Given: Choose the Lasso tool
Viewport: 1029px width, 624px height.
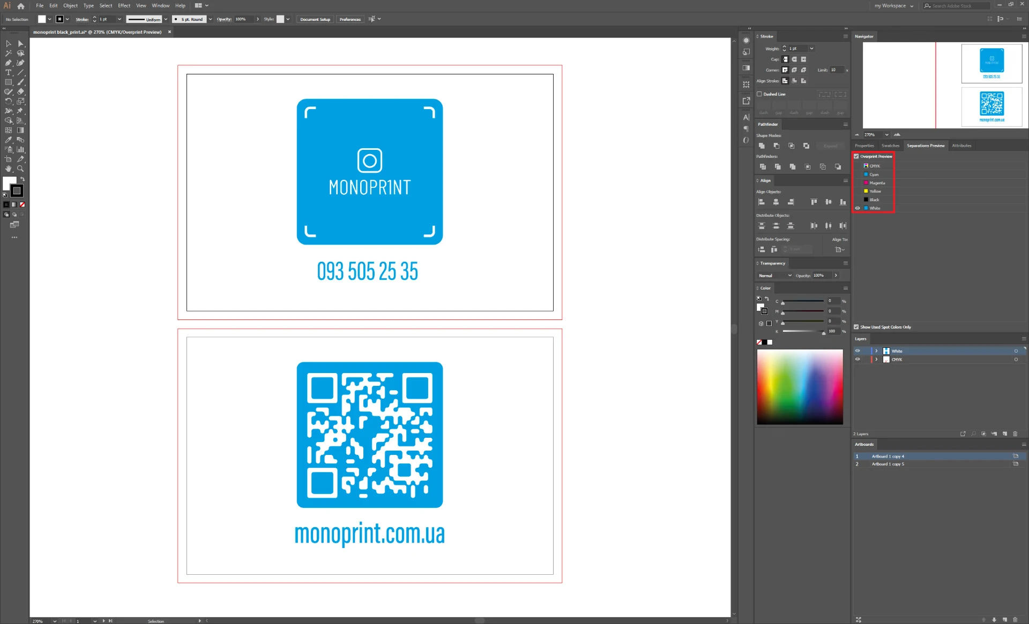Looking at the screenshot, I should tap(21, 54).
